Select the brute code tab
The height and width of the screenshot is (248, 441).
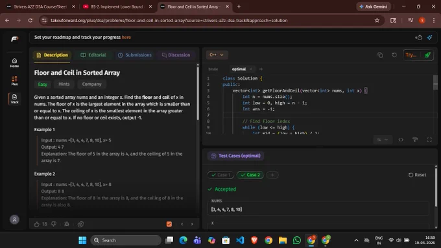click(213, 69)
